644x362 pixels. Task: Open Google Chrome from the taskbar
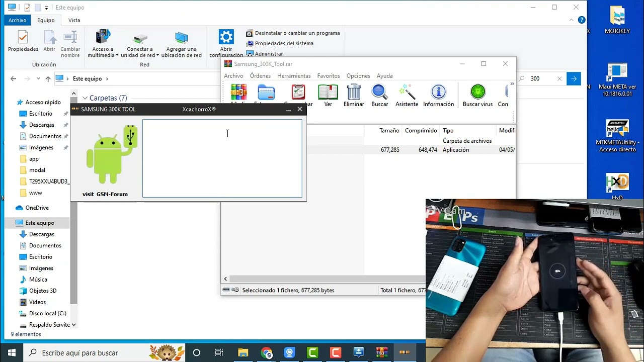pyautogui.click(x=266, y=352)
